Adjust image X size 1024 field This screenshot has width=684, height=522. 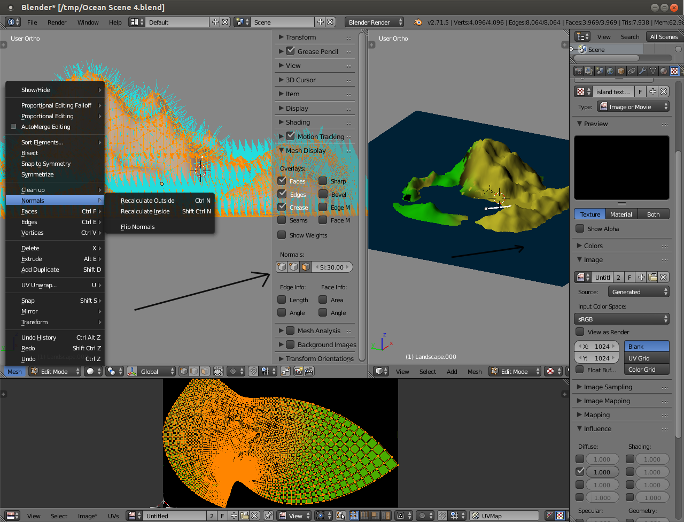point(596,346)
